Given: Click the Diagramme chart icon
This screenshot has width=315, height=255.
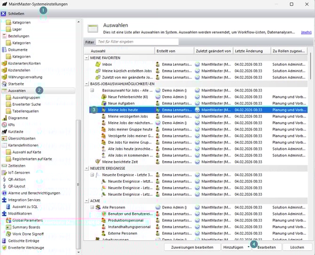Looking at the screenshot, I should tap(4, 118).
